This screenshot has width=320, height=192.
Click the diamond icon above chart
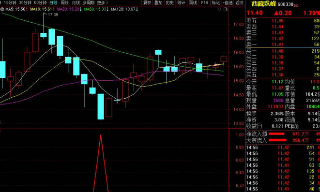coord(219,9)
